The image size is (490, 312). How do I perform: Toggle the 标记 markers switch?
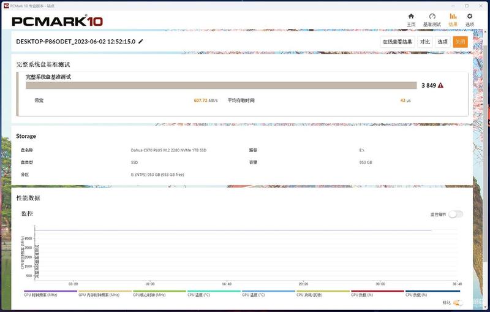(458, 302)
